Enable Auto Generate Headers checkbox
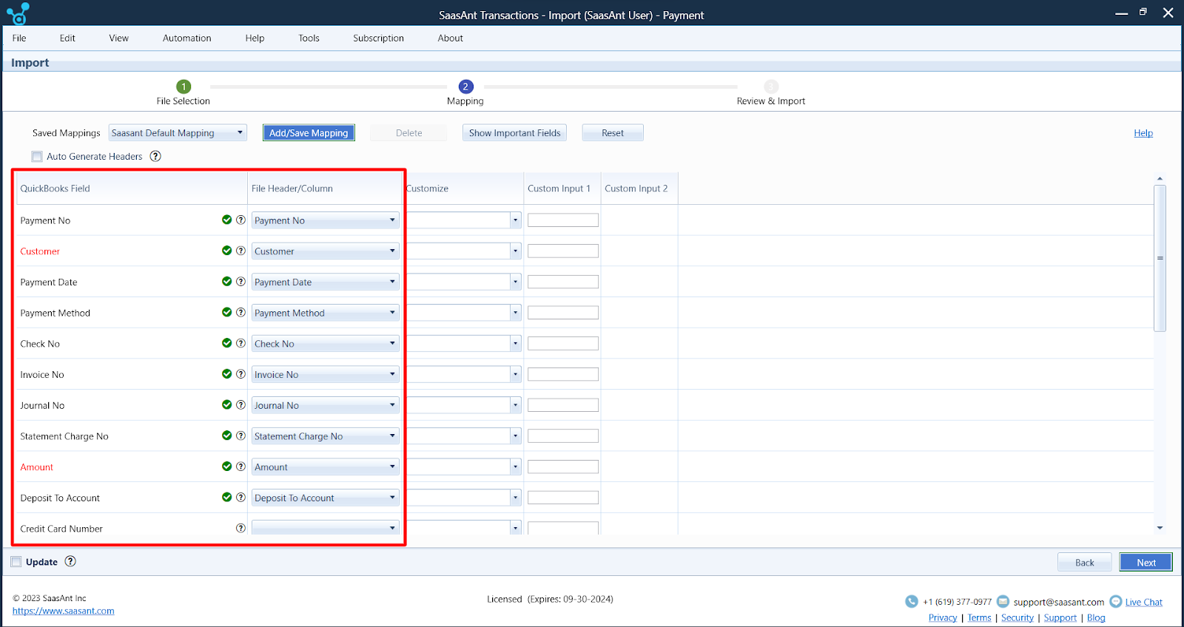This screenshot has height=627, width=1184. pos(37,157)
